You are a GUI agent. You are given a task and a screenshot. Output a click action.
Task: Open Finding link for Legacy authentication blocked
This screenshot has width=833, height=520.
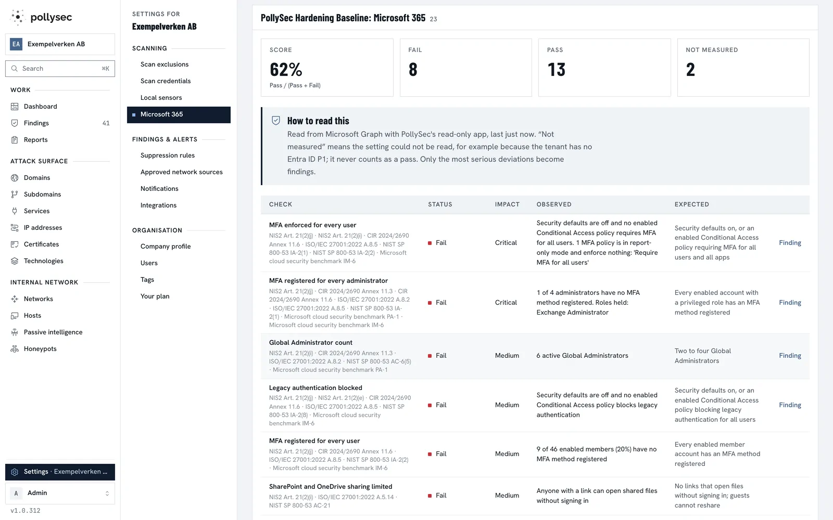[790, 405]
